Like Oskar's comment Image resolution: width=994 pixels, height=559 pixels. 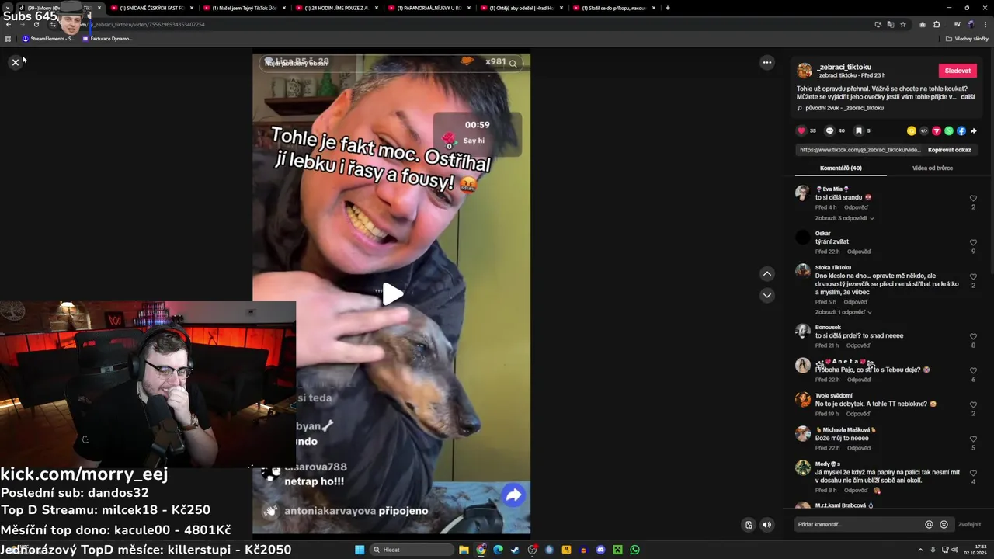pos(973,243)
